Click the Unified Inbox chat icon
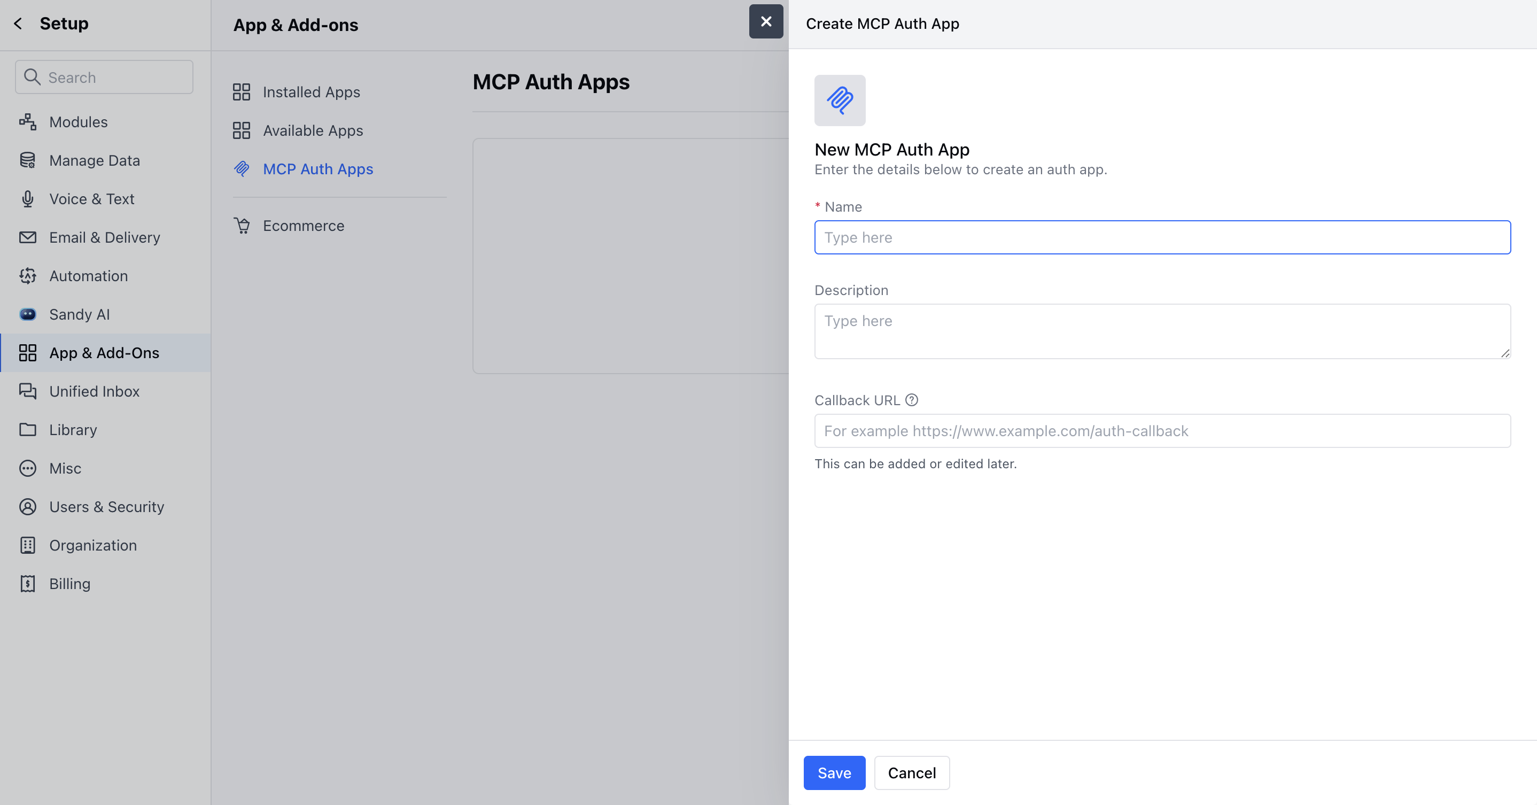 27,391
